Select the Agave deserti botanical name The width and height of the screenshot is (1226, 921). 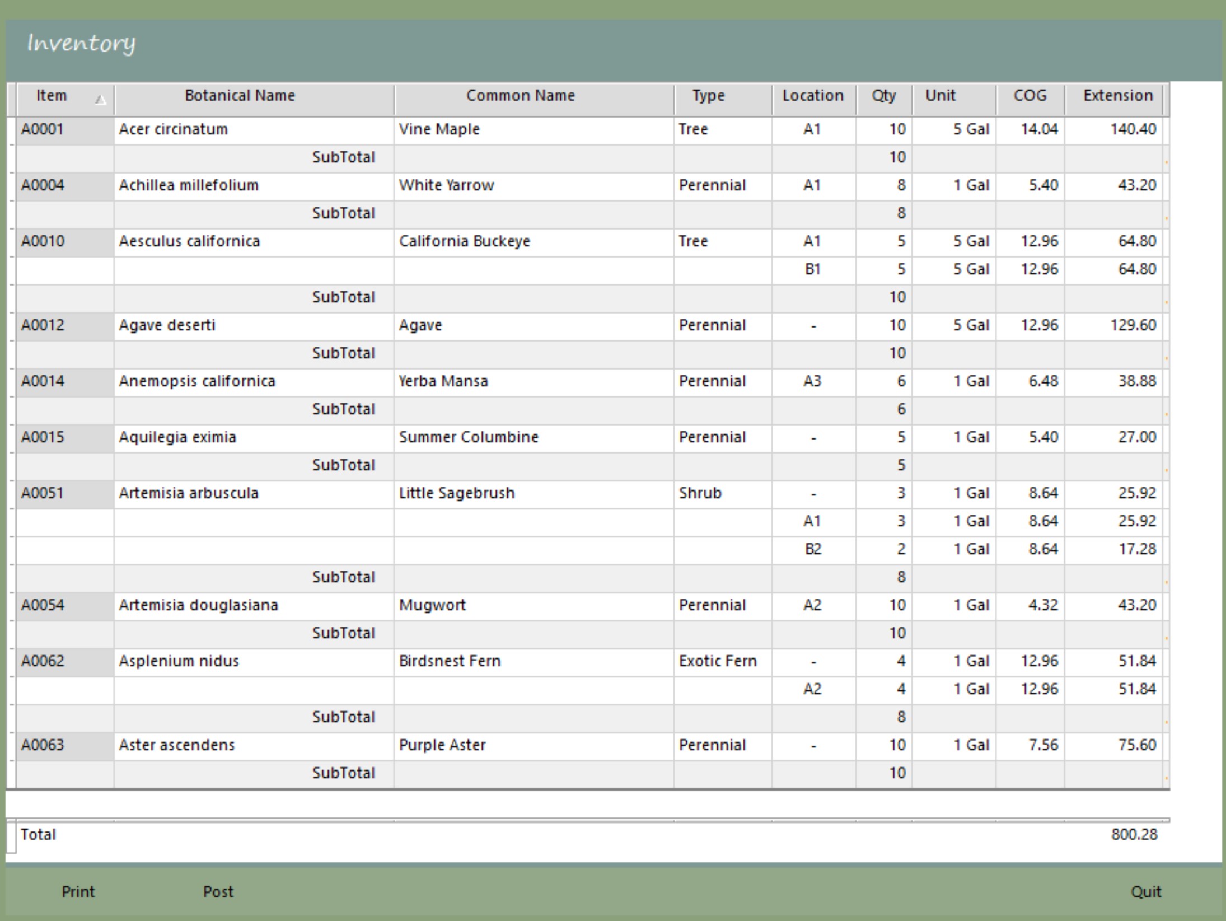click(167, 325)
